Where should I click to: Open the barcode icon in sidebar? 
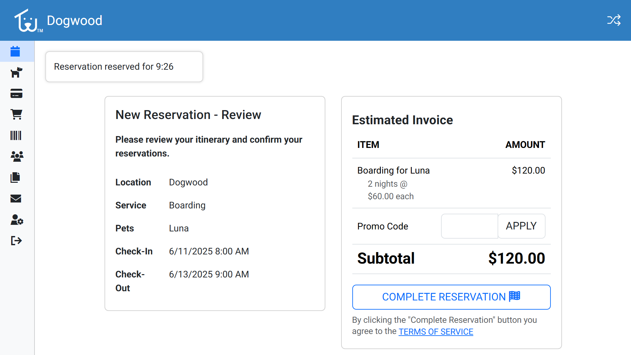16,135
